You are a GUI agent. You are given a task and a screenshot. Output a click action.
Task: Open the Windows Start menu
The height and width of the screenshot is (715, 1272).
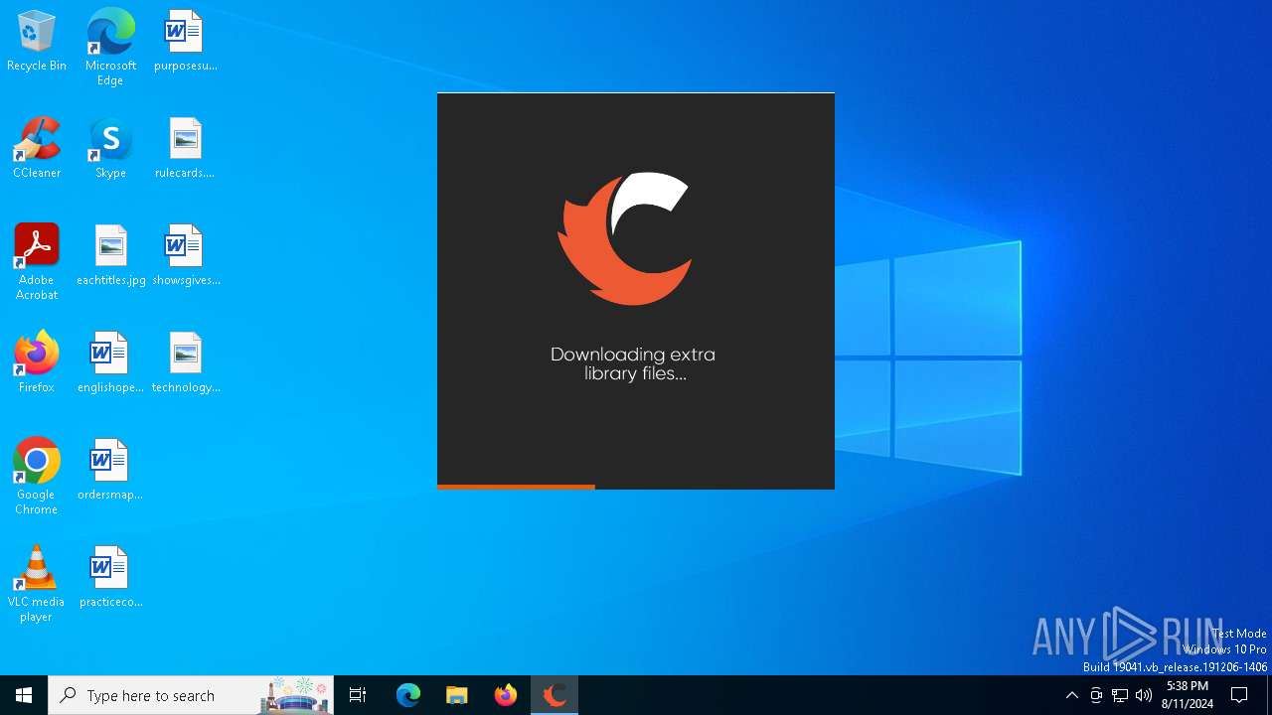click(24, 695)
